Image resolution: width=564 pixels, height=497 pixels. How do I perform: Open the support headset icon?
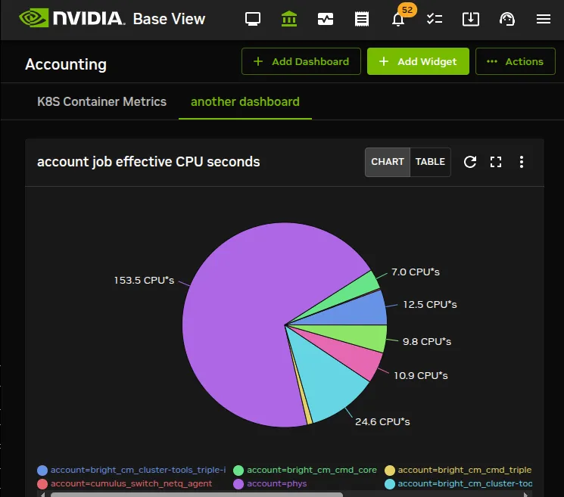click(x=506, y=19)
